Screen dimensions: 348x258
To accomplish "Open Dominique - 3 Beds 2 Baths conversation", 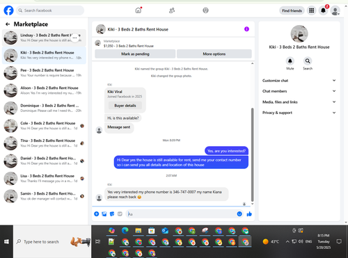I will (x=44, y=108).
